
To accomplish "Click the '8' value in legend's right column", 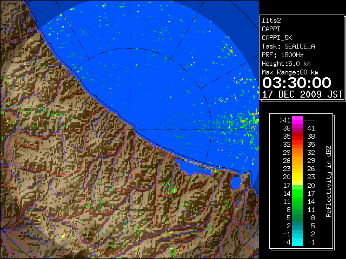I will pyautogui.click(x=312, y=217).
